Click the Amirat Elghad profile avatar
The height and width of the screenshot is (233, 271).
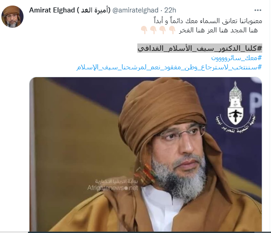tap(12, 17)
